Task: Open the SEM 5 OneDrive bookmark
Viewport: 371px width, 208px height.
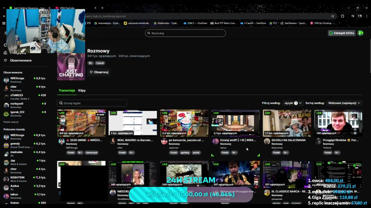Action: [196, 23]
